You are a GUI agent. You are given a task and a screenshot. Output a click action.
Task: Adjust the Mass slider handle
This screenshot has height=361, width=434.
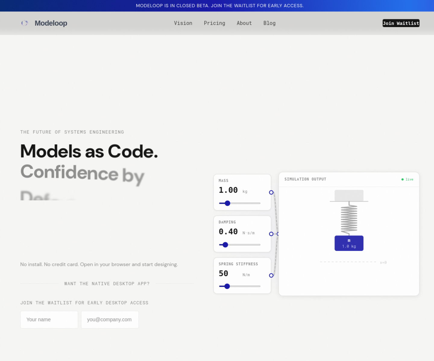pos(228,203)
